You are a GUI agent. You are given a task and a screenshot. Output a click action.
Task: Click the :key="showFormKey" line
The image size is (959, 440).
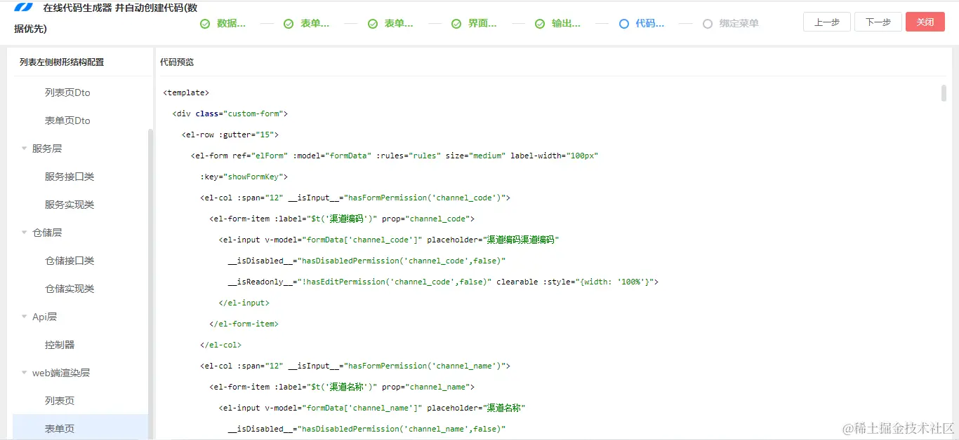pos(244,177)
